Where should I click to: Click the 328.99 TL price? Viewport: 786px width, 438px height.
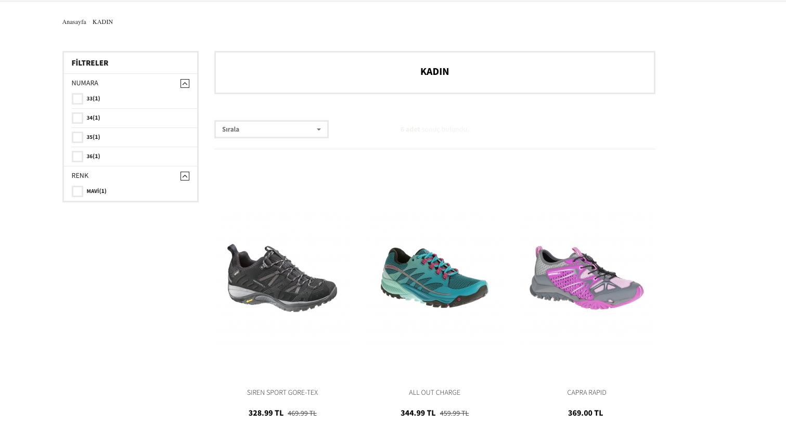[x=266, y=413]
